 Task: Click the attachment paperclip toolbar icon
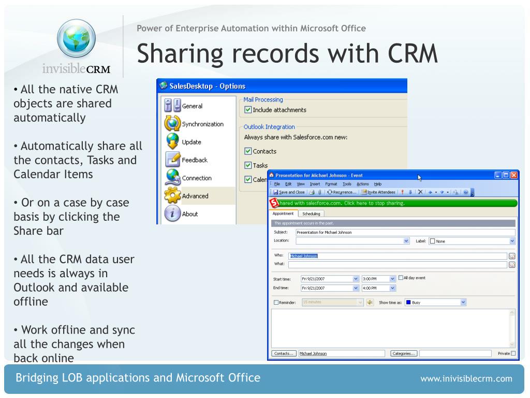click(x=319, y=192)
